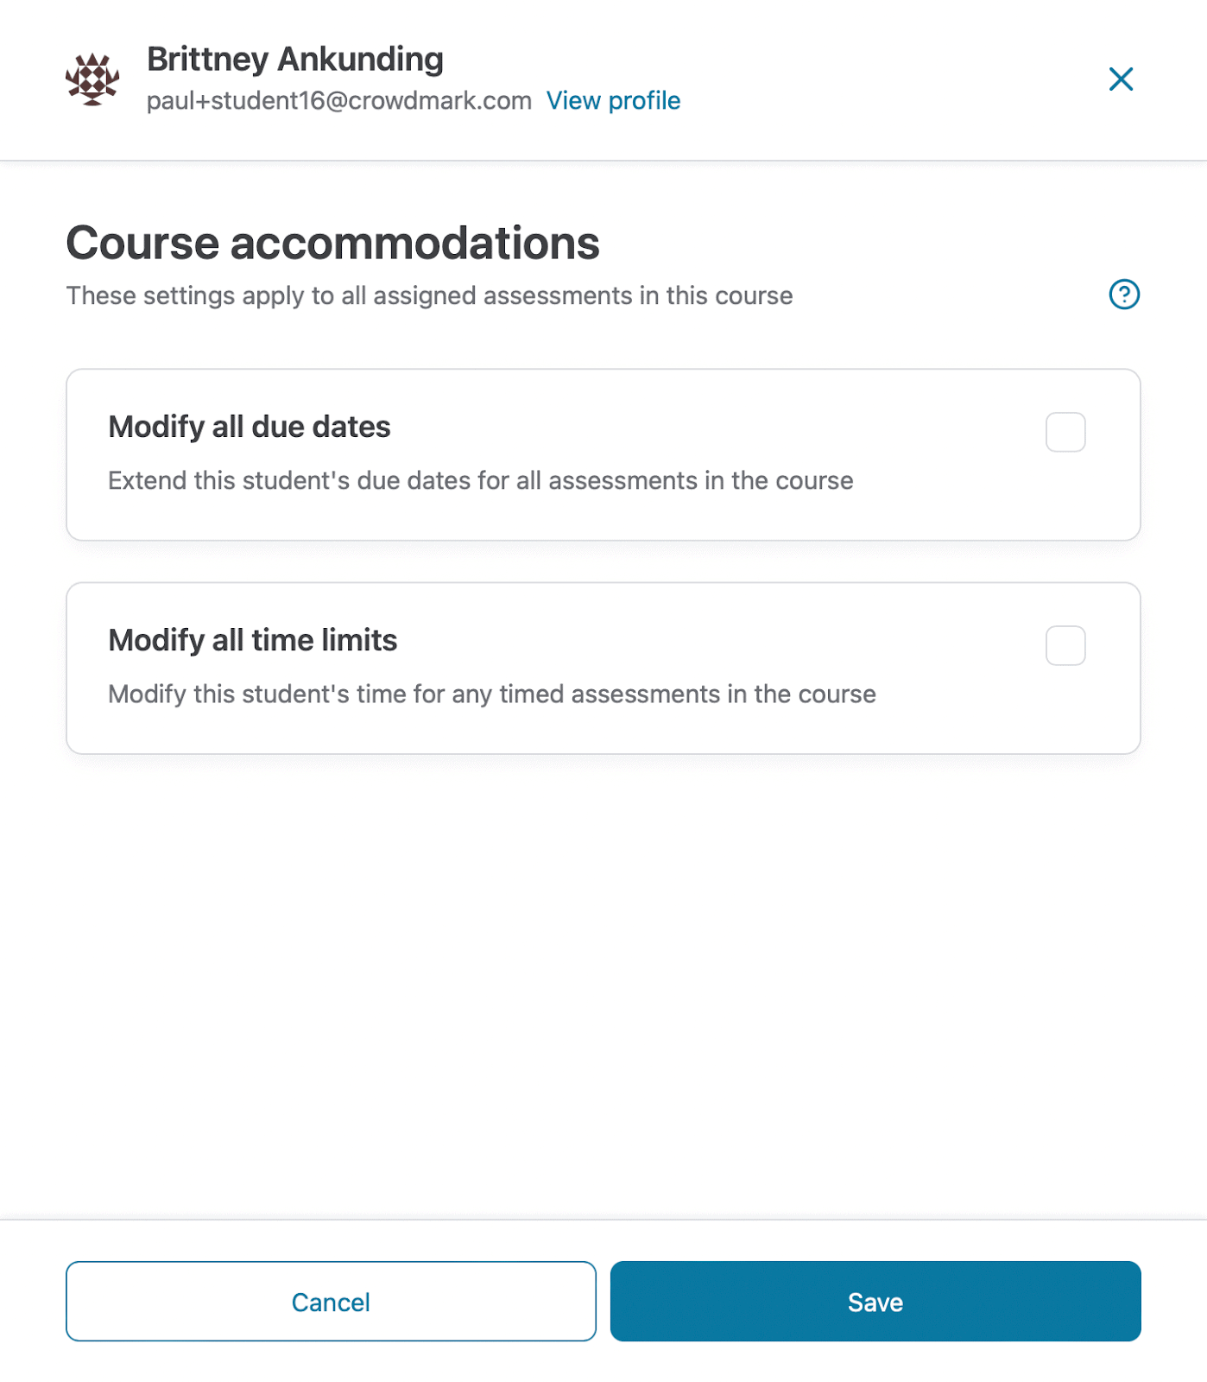This screenshot has width=1207, height=1382.
Task: Save the course accommodations
Action: click(875, 1302)
